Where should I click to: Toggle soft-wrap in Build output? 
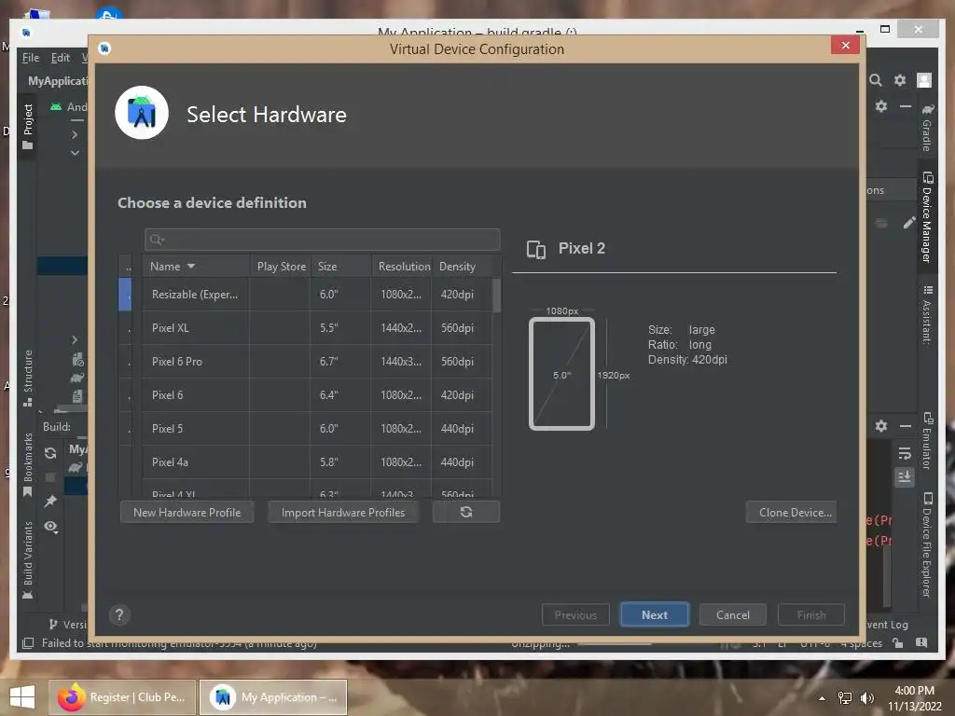(905, 453)
